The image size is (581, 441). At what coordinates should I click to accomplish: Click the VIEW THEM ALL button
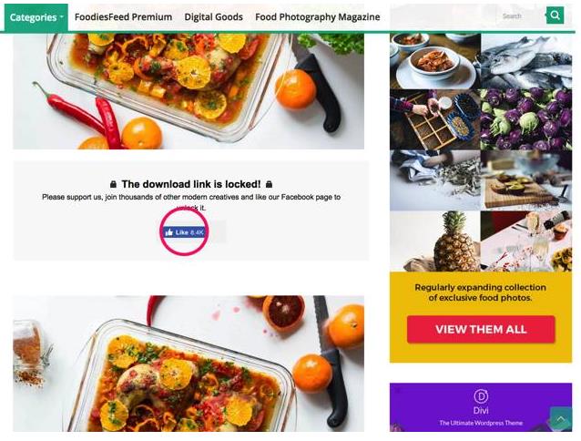(x=481, y=330)
